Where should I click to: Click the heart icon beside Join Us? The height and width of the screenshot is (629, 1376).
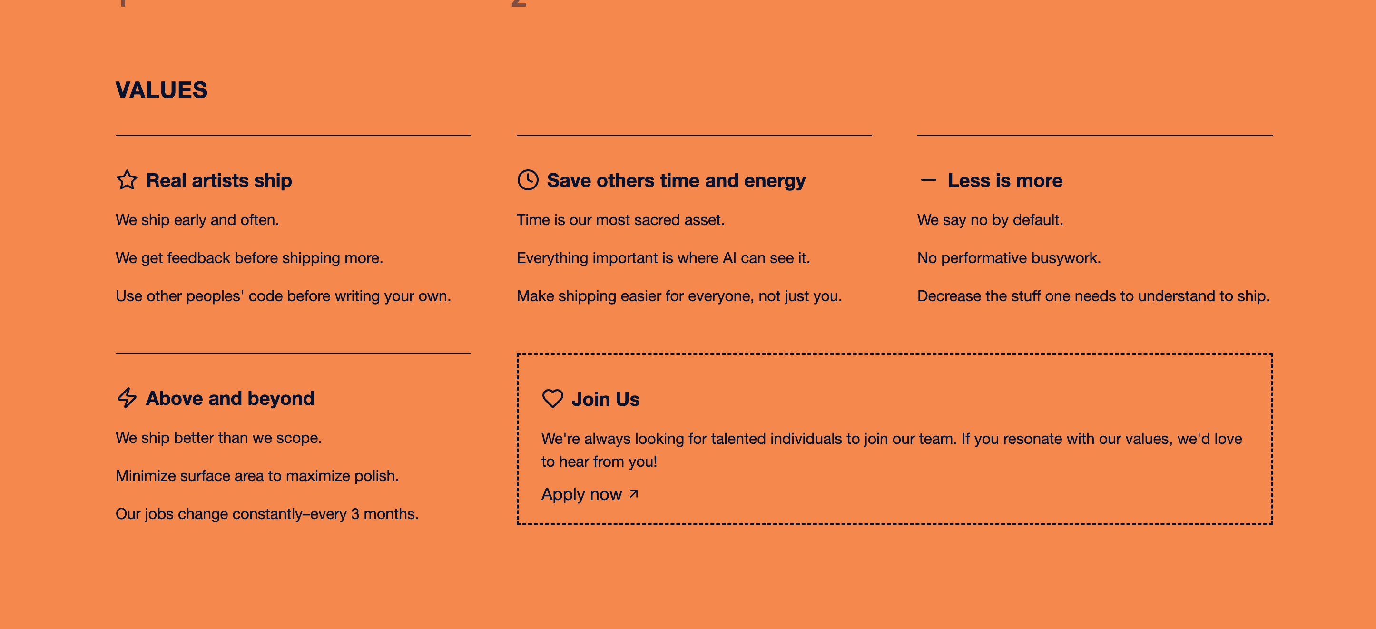click(552, 398)
